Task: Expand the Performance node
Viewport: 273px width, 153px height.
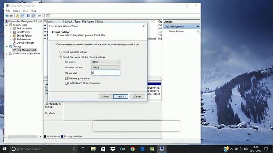Action: coord(10,40)
